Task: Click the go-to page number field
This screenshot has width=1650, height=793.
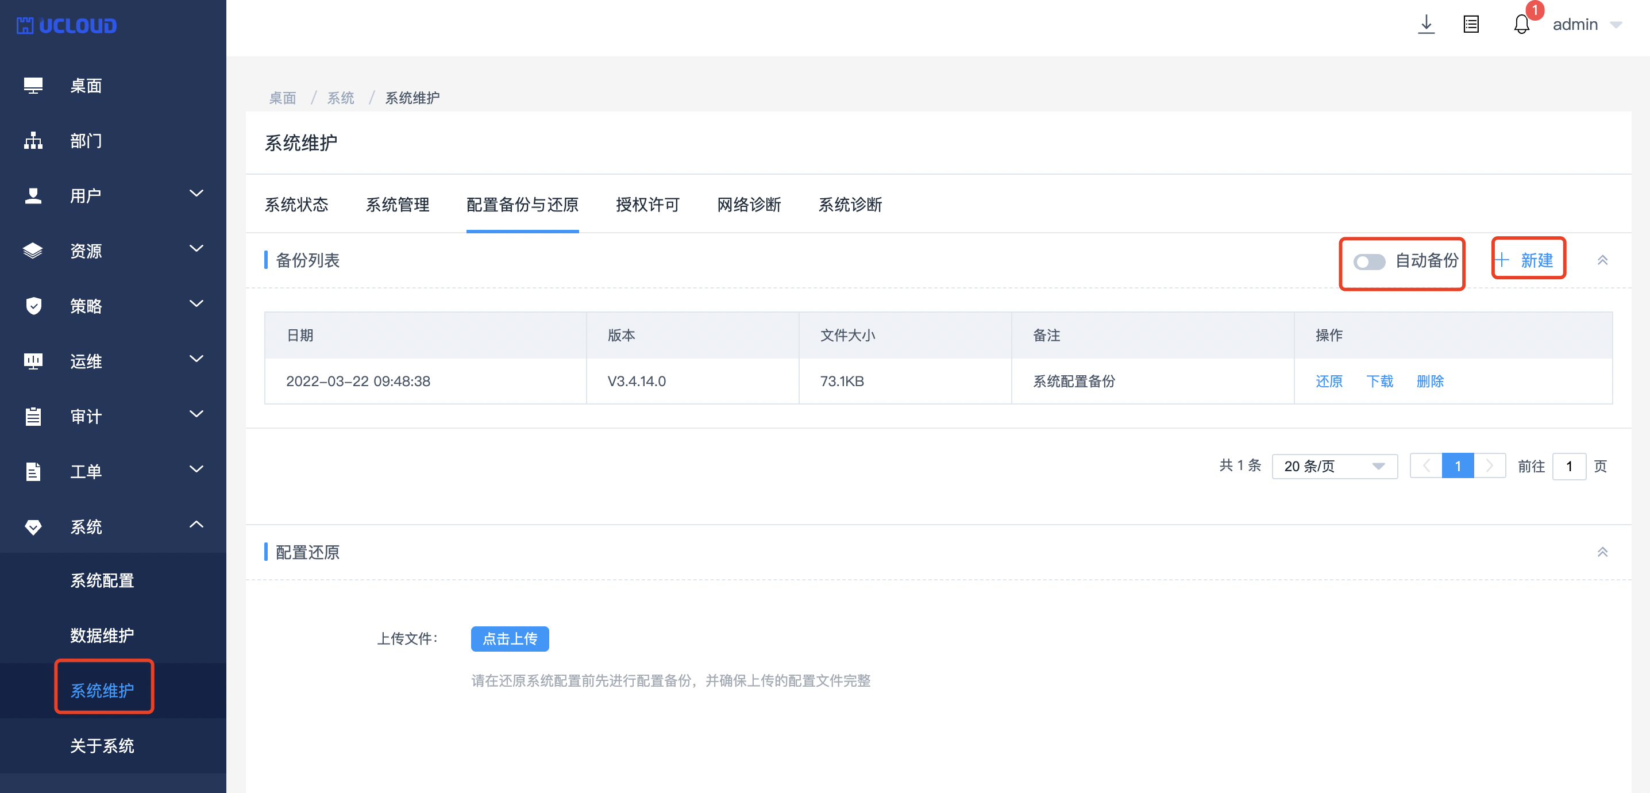Action: point(1568,467)
